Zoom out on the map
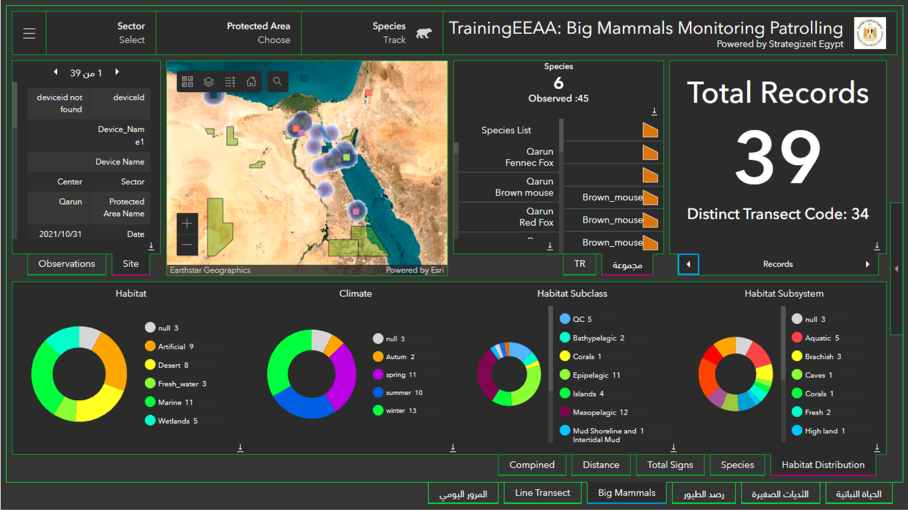 [187, 244]
